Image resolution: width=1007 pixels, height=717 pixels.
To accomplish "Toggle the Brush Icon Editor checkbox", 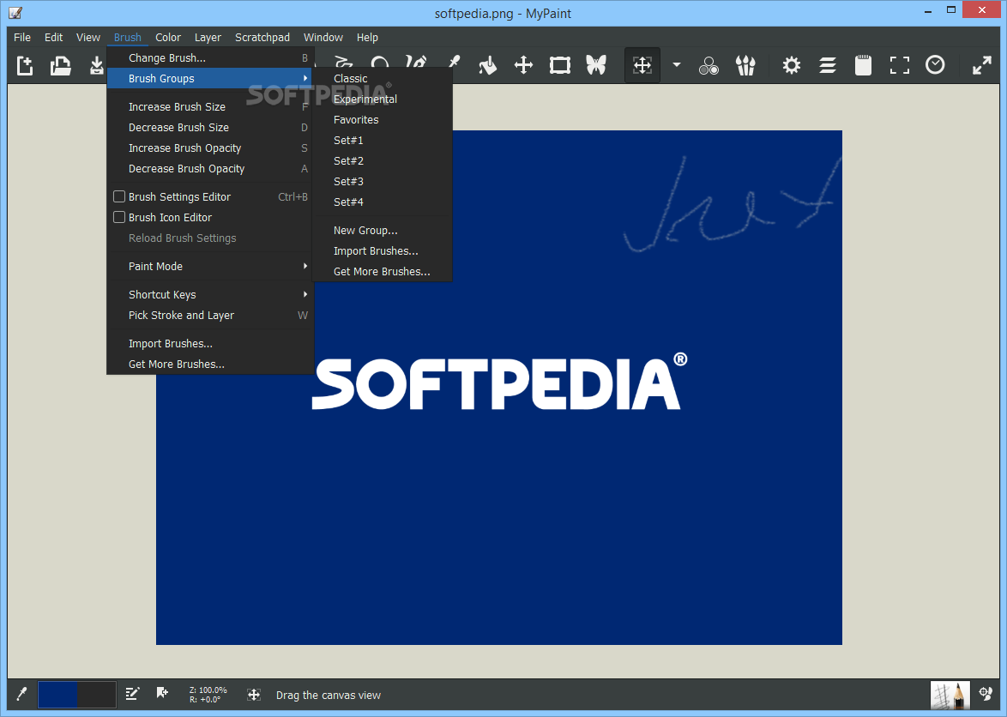I will coord(119,217).
